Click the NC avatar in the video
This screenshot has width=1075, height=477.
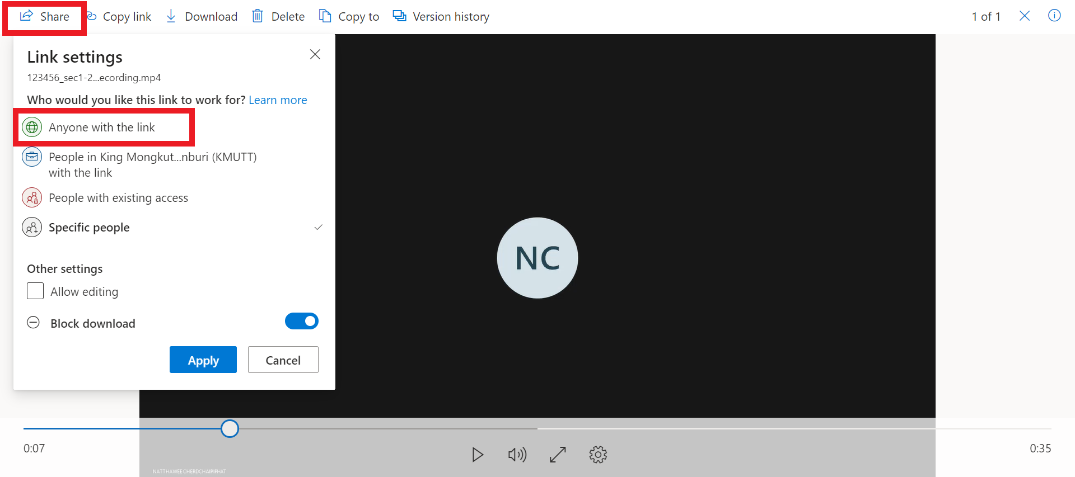pyautogui.click(x=537, y=258)
